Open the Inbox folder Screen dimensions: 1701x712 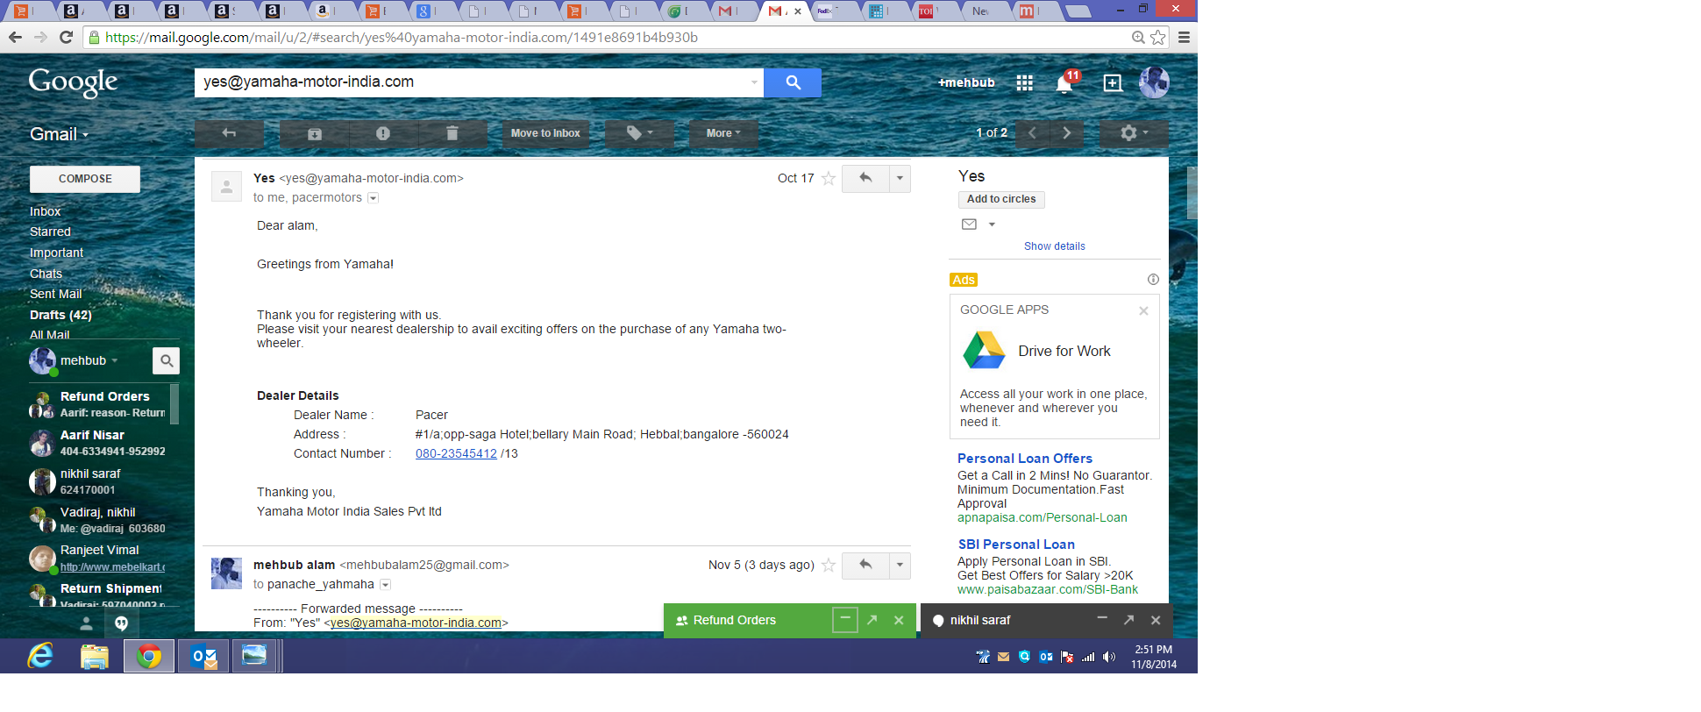click(x=46, y=211)
